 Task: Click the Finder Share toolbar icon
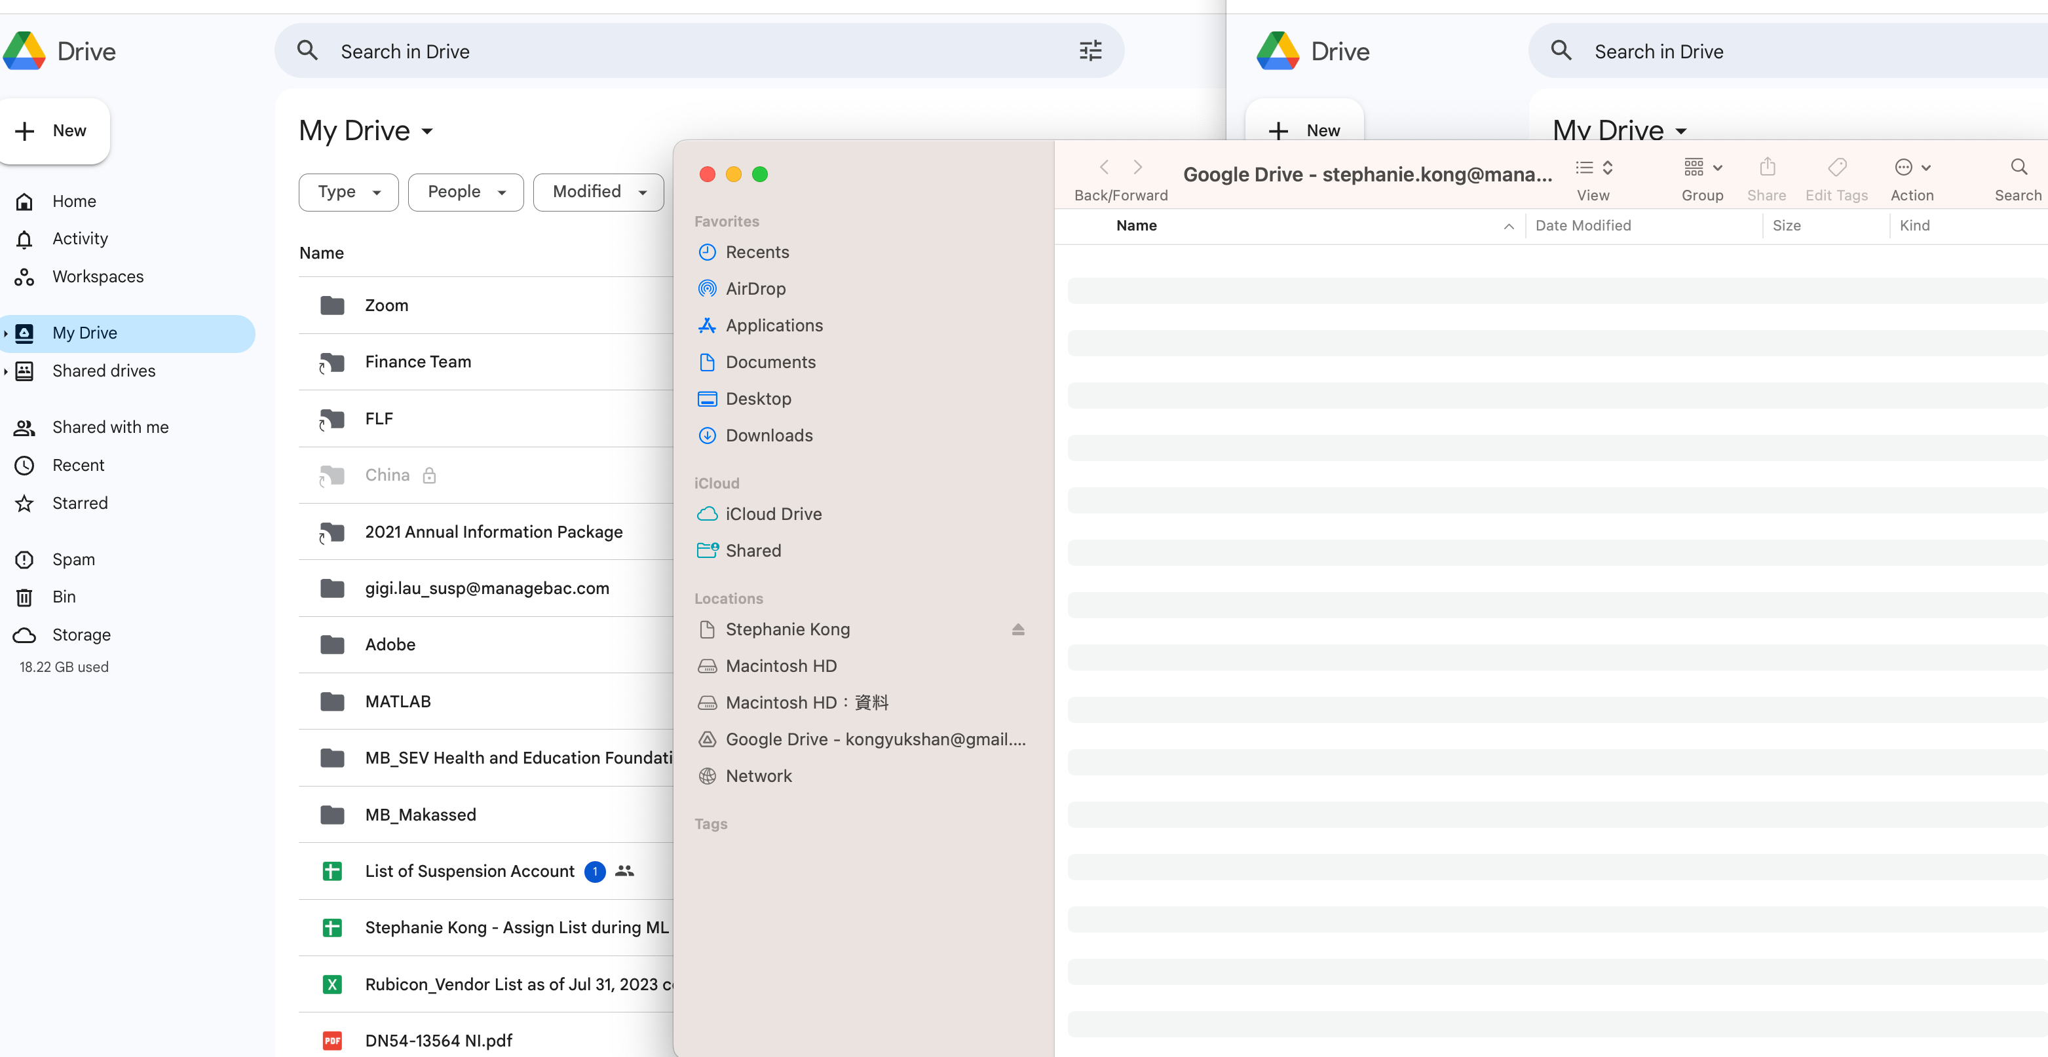tap(1766, 167)
